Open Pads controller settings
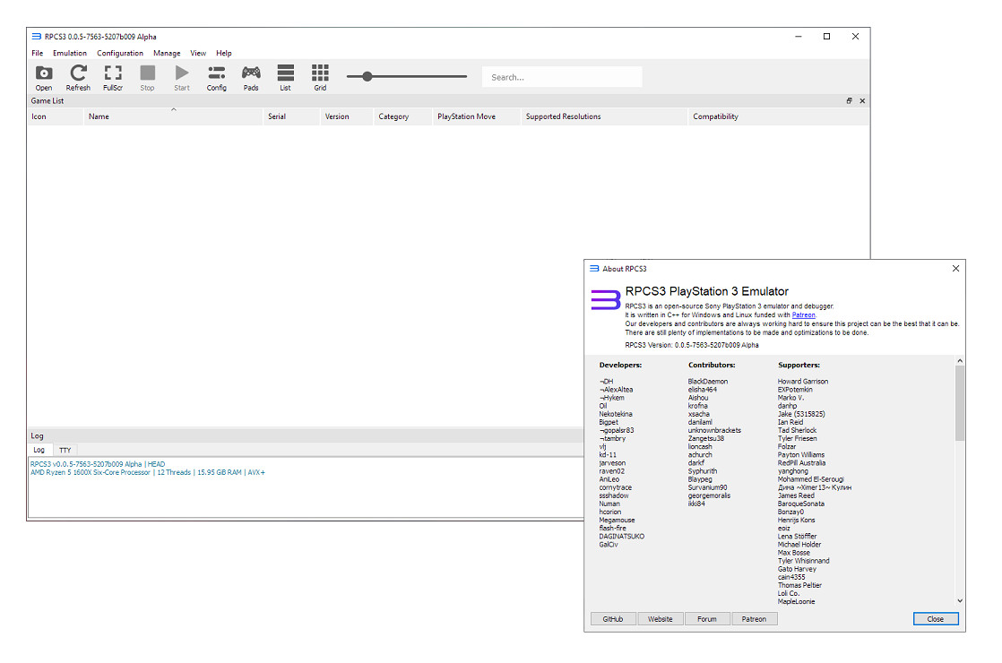Viewport: 1002px width, 663px height. 251,77
